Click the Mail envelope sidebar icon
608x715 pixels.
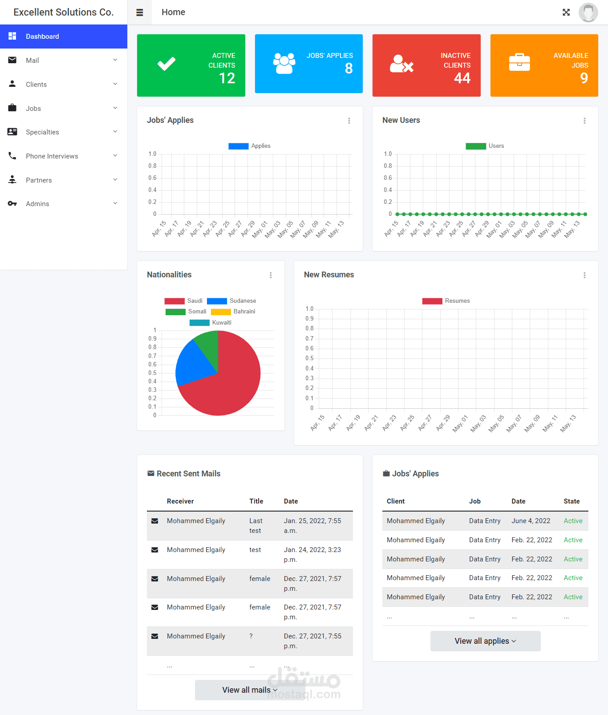pyautogui.click(x=12, y=60)
